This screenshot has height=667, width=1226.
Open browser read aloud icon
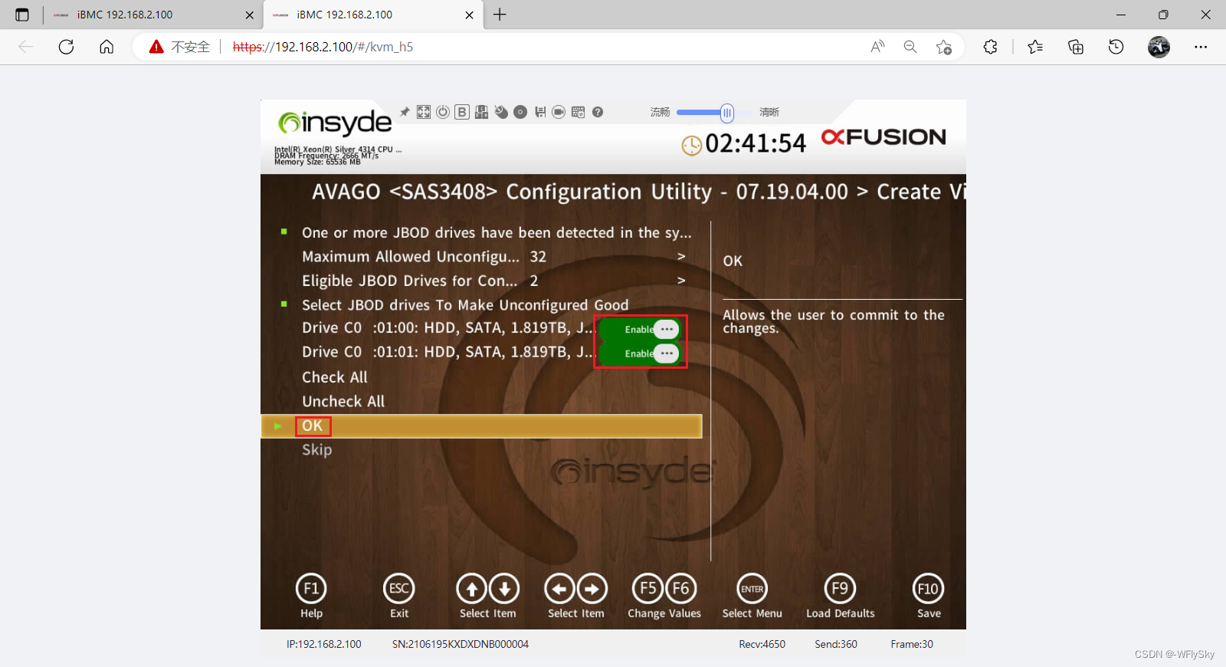tap(877, 47)
